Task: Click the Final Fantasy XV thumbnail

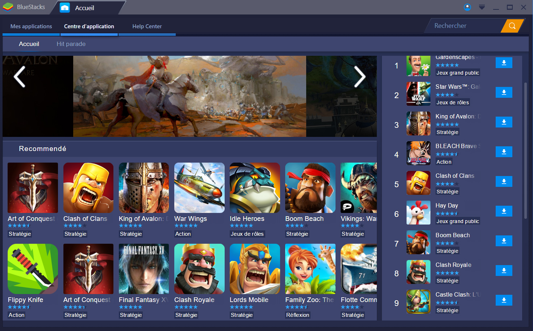Action: 144,269
